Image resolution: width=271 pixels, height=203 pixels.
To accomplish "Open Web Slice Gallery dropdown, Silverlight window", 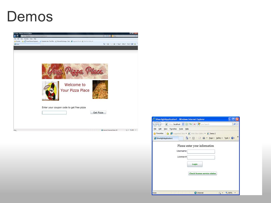I will point(205,133).
